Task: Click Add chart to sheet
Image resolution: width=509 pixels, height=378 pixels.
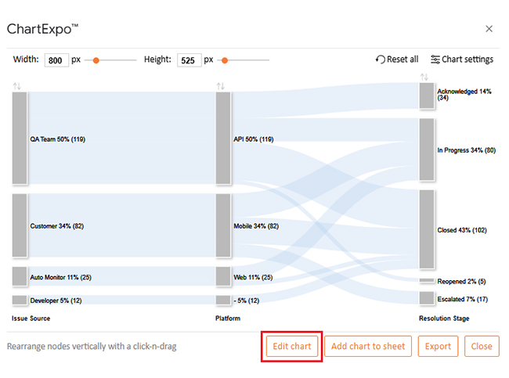Action: click(x=368, y=346)
